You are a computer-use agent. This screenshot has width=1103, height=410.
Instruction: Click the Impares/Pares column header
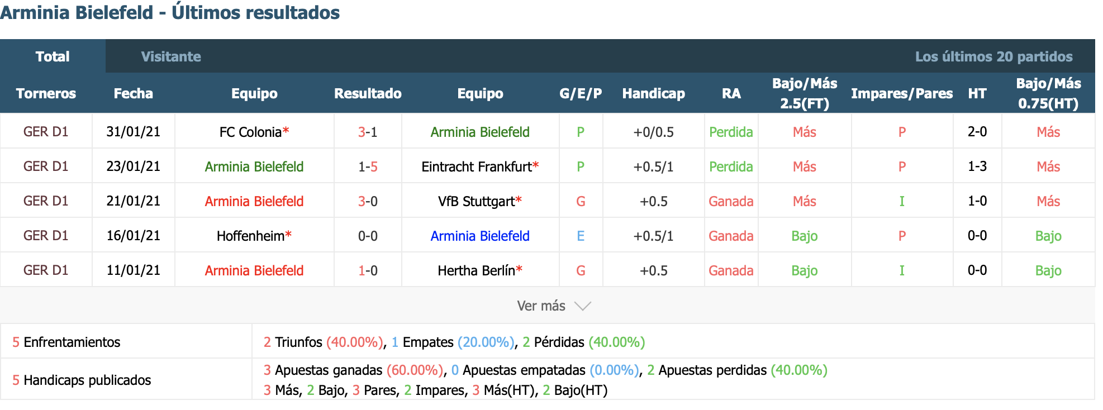(902, 93)
